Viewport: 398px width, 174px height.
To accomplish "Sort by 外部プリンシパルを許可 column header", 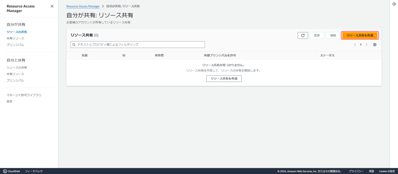I will coord(220,55).
